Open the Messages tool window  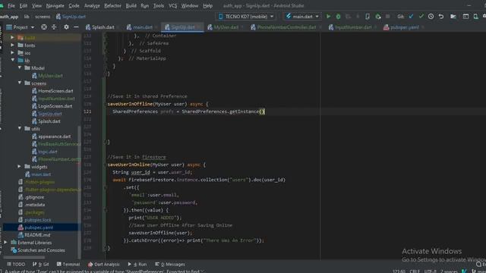point(170,264)
